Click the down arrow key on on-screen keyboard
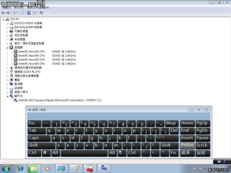The image size is (231, 173). pos(155,153)
